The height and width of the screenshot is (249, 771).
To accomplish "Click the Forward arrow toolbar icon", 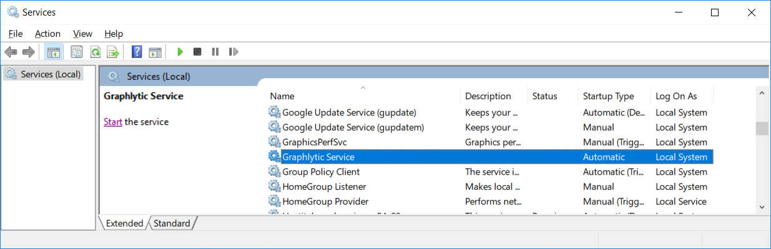I will [28, 52].
